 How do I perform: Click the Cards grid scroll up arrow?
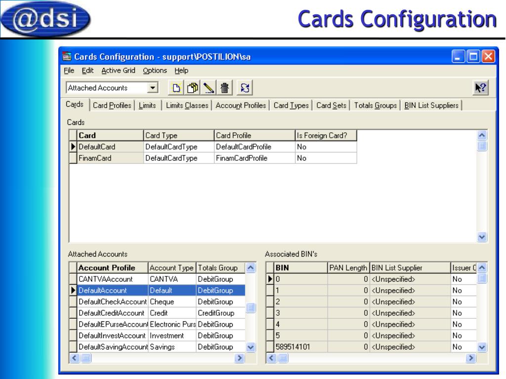coord(482,135)
